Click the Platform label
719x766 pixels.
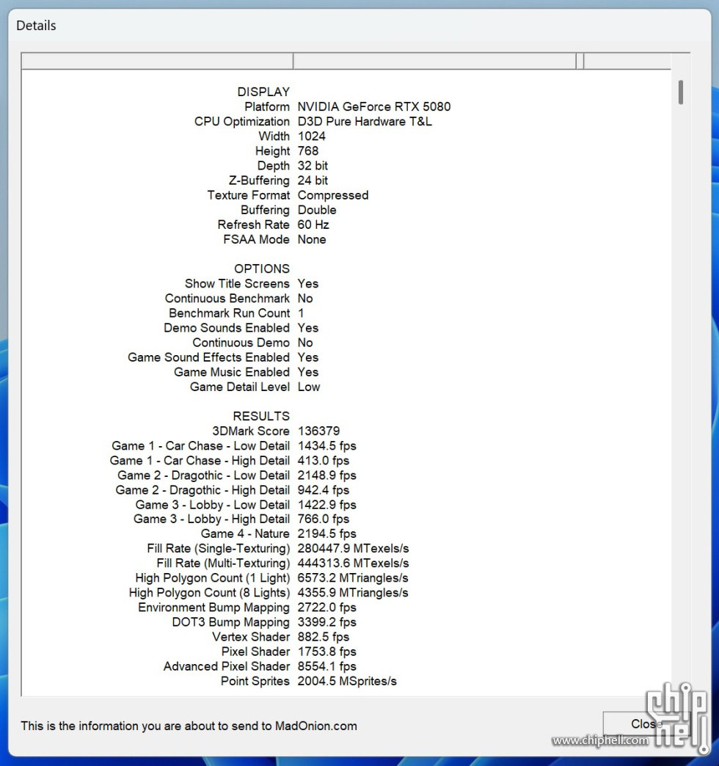(x=267, y=106)
